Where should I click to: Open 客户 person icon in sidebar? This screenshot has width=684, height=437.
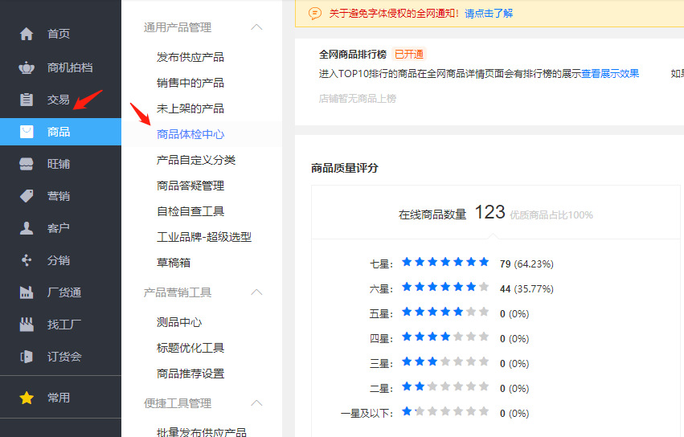[27, 228]
